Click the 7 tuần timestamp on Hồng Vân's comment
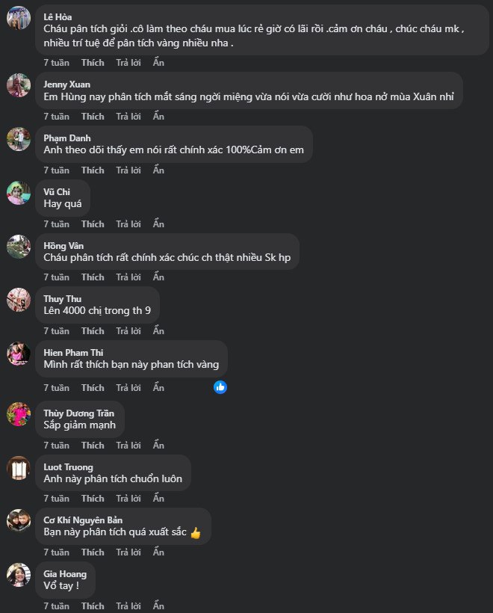The width and height of the screenshot is (493, 613). (56, 277)
